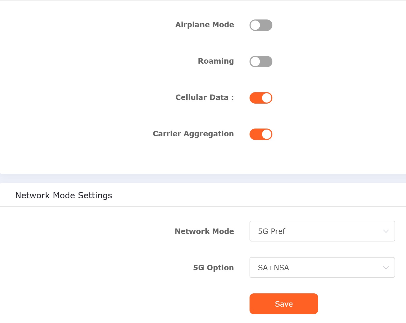
Task: Enable the Airplane Mode switch
Action: click(261, 25)
